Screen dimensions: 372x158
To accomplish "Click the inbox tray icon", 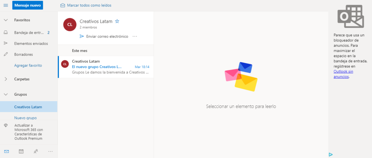I will 6,33.
